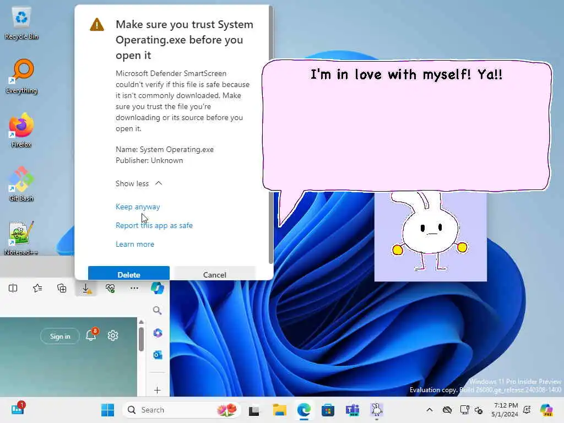Open Edge Browser essentials heart icon
Screen dimensions: 564x423
[x=110, y=288]
